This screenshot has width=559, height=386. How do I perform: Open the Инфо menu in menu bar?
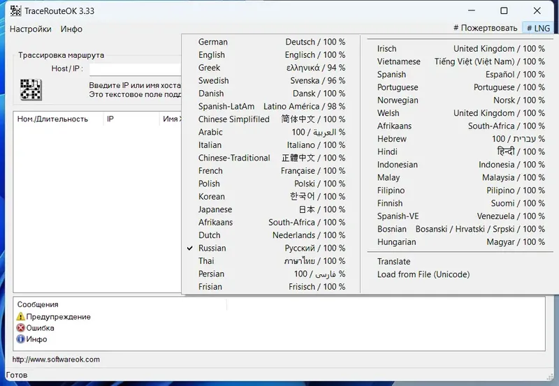coord(71,29)
